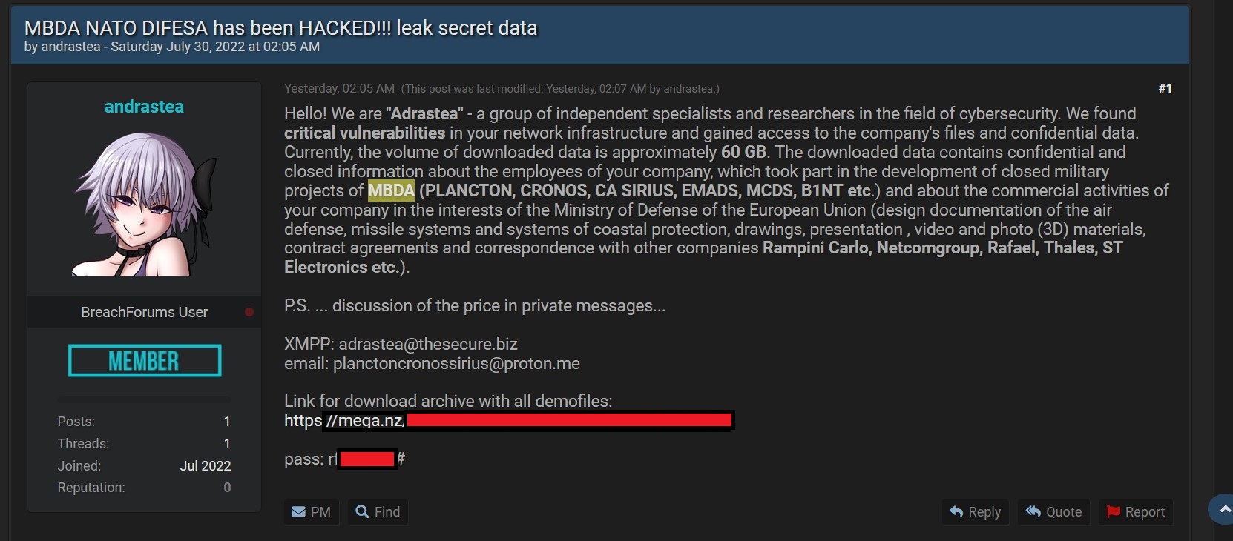Screen dimensions: 1233x541
Task: Click the Posts count value
Action: (227, 422)
